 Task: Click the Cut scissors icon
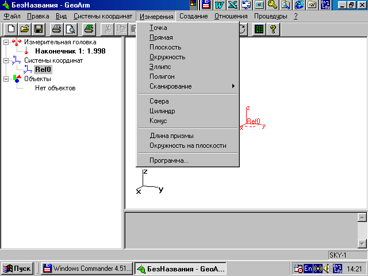108,29
